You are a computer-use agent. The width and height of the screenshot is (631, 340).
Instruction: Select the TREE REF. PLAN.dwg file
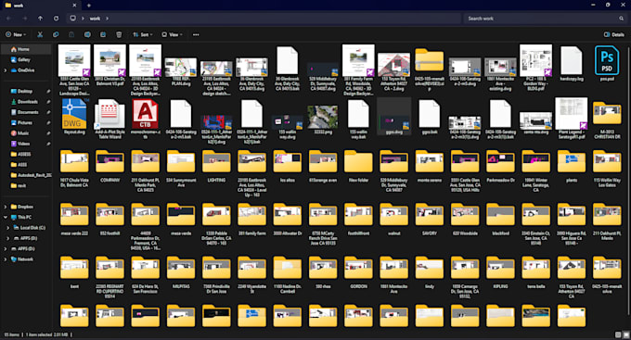coord(181,67)
